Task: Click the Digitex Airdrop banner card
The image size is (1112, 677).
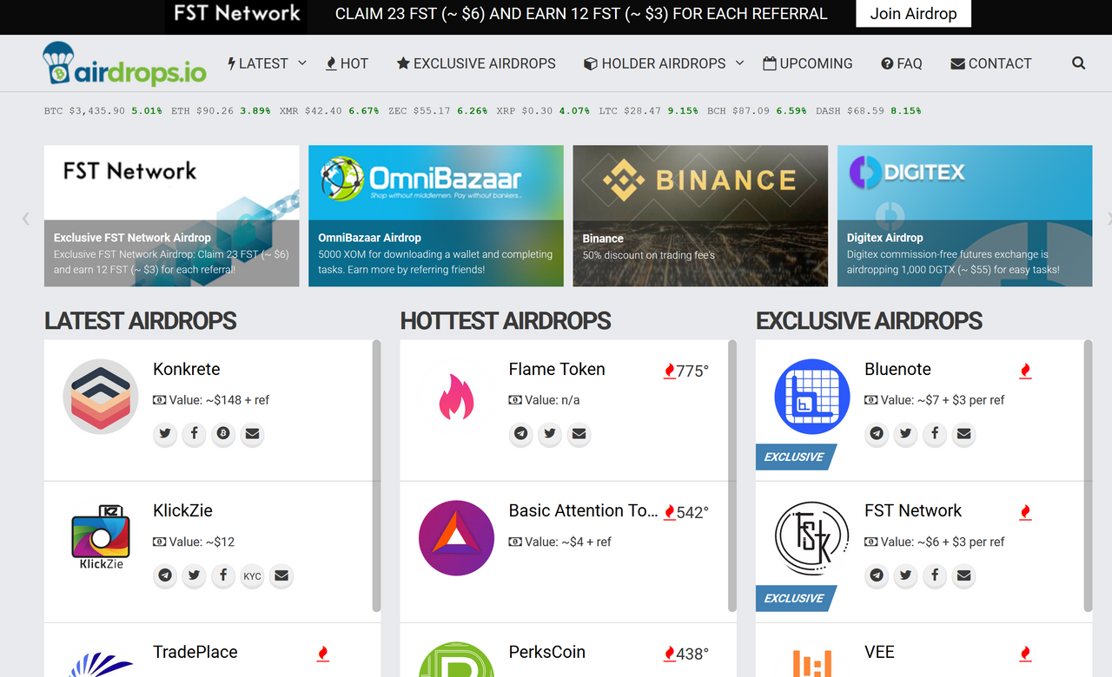Action: click(964, 215)
